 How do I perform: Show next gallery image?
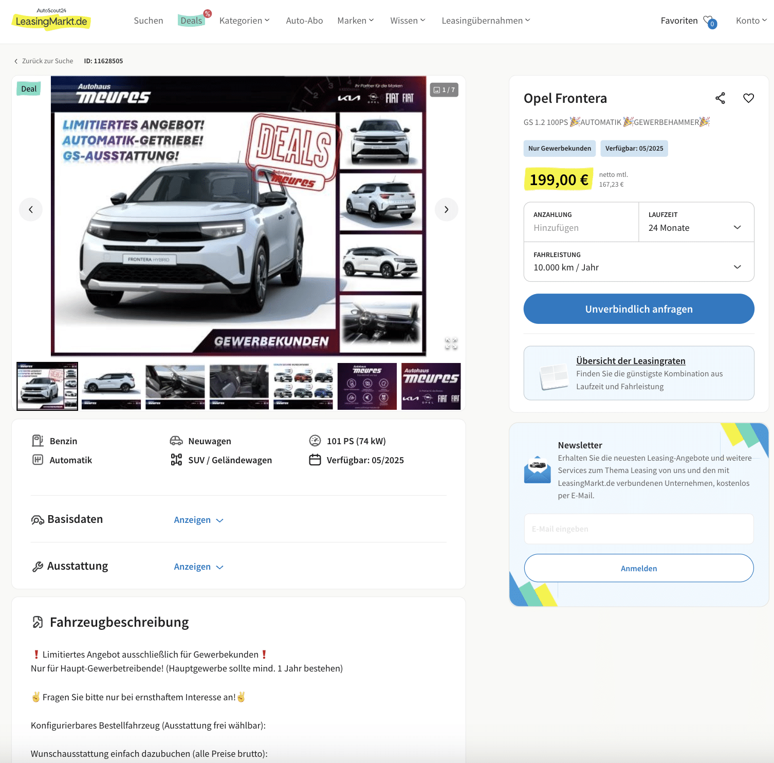tap(446, 209)
